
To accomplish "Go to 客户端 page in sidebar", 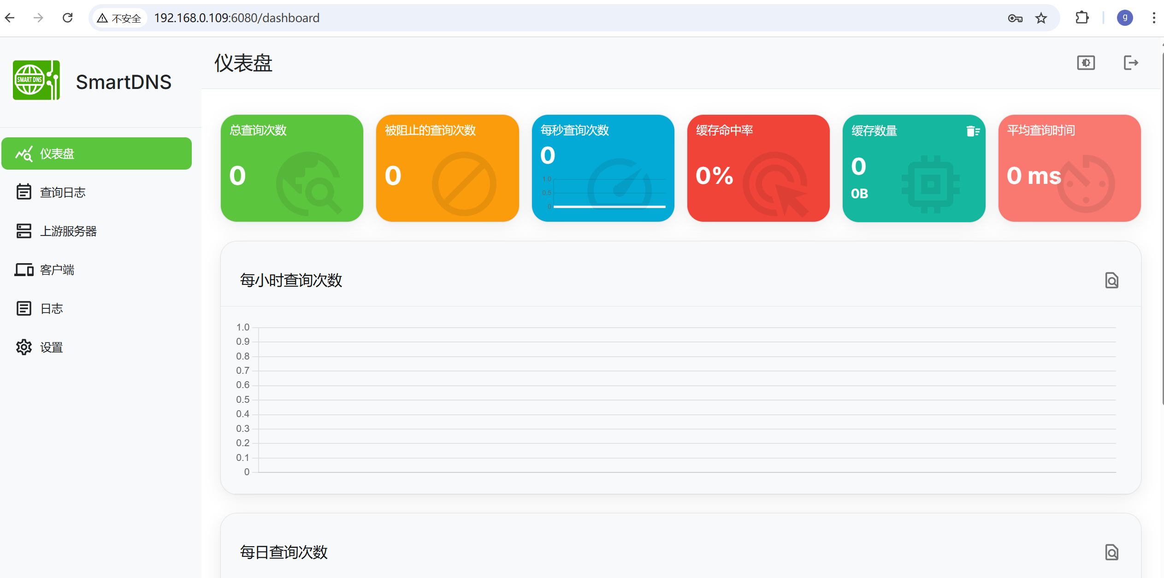I will coord(57,270).
